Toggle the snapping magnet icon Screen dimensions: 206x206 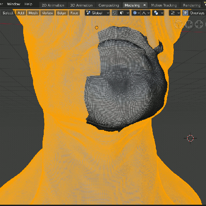(115, 13)
